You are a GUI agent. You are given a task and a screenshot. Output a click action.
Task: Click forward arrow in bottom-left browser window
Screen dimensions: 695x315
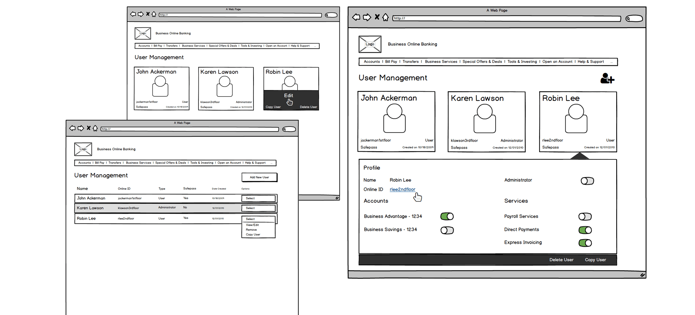pyautogui.click(x=80, y=128)
